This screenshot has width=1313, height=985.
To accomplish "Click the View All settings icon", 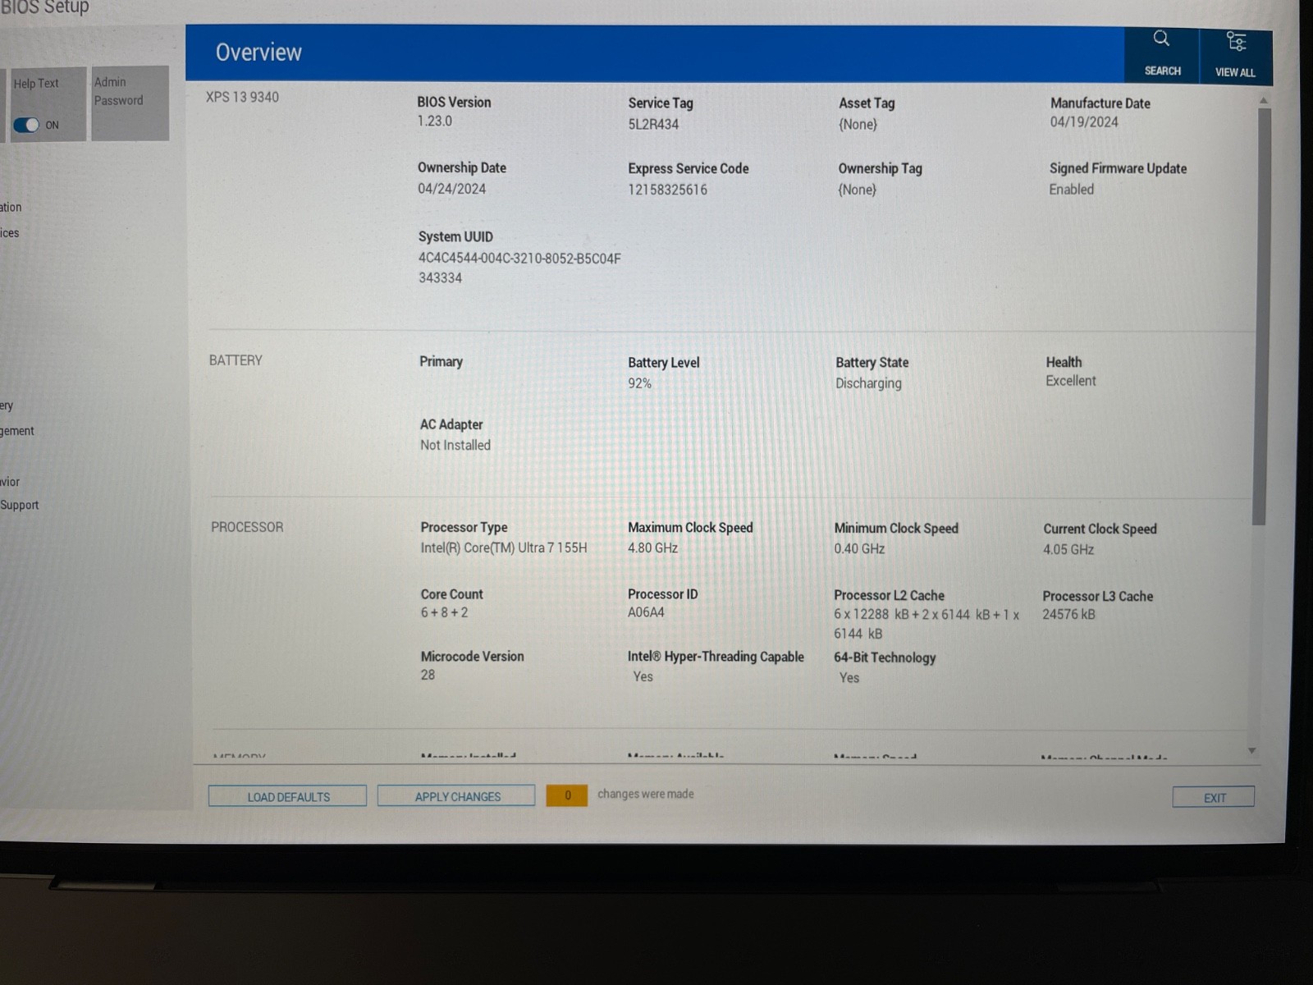I will pyautogui.click(x=1236, y=41).
